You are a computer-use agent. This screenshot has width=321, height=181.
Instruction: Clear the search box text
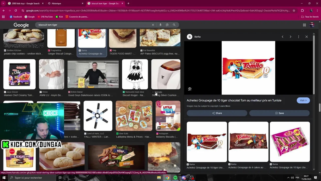(x=153, y=25)
